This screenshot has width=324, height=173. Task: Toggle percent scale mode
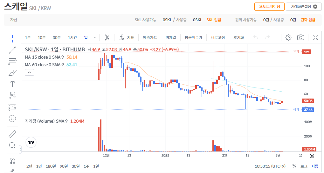(294, 166)
